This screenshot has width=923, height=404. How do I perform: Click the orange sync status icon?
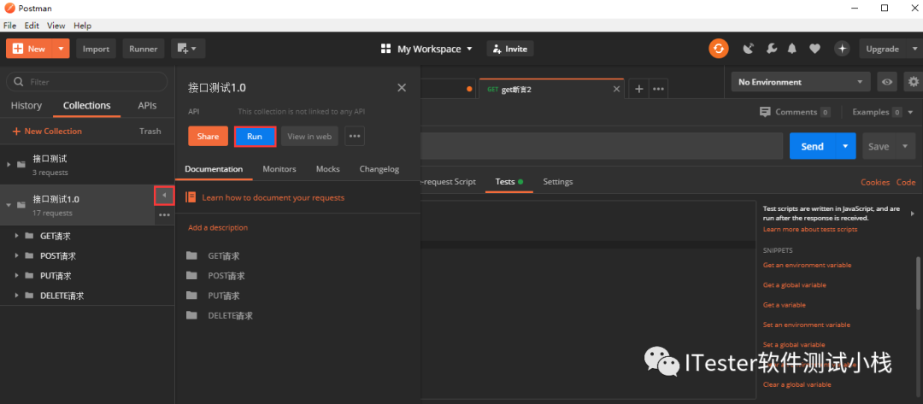(x=719, y=49)
